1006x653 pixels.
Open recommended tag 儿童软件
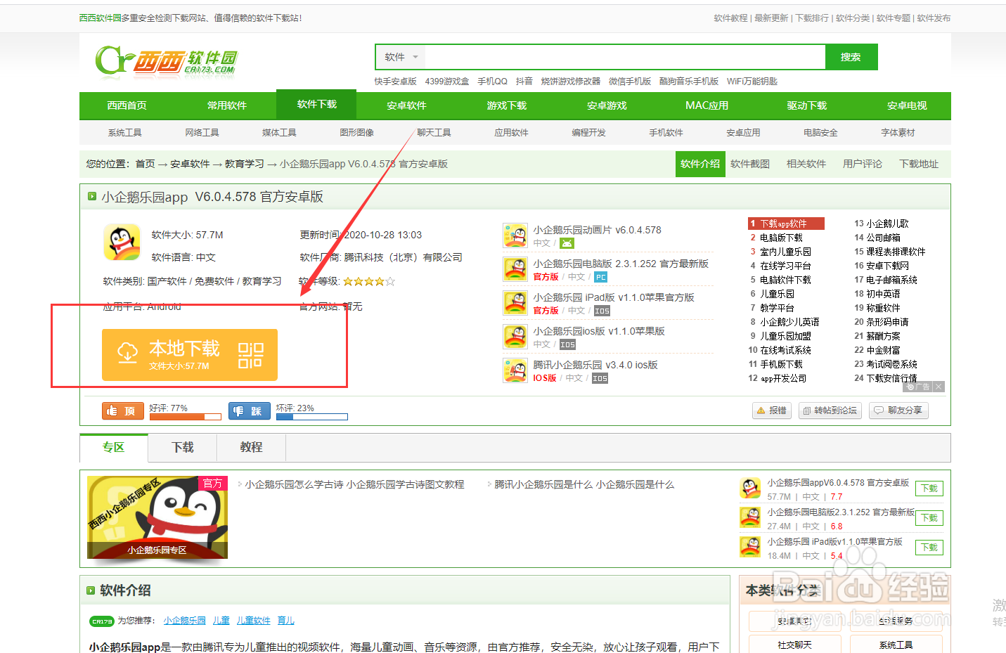(253, 621)
